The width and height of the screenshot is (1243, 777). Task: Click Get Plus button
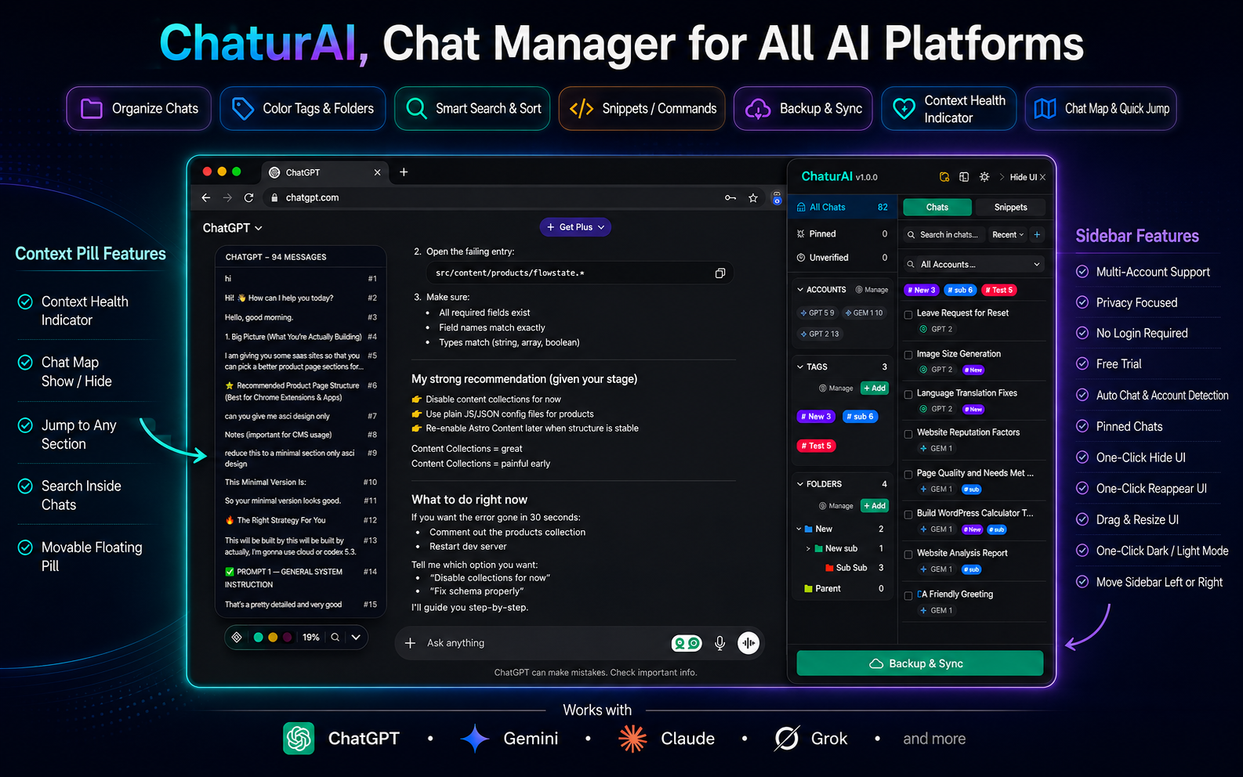[x=575, y=227]
